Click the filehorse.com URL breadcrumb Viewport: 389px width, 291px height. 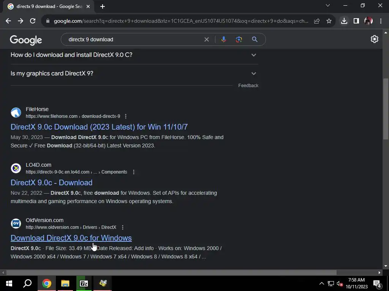coord(73,116)
